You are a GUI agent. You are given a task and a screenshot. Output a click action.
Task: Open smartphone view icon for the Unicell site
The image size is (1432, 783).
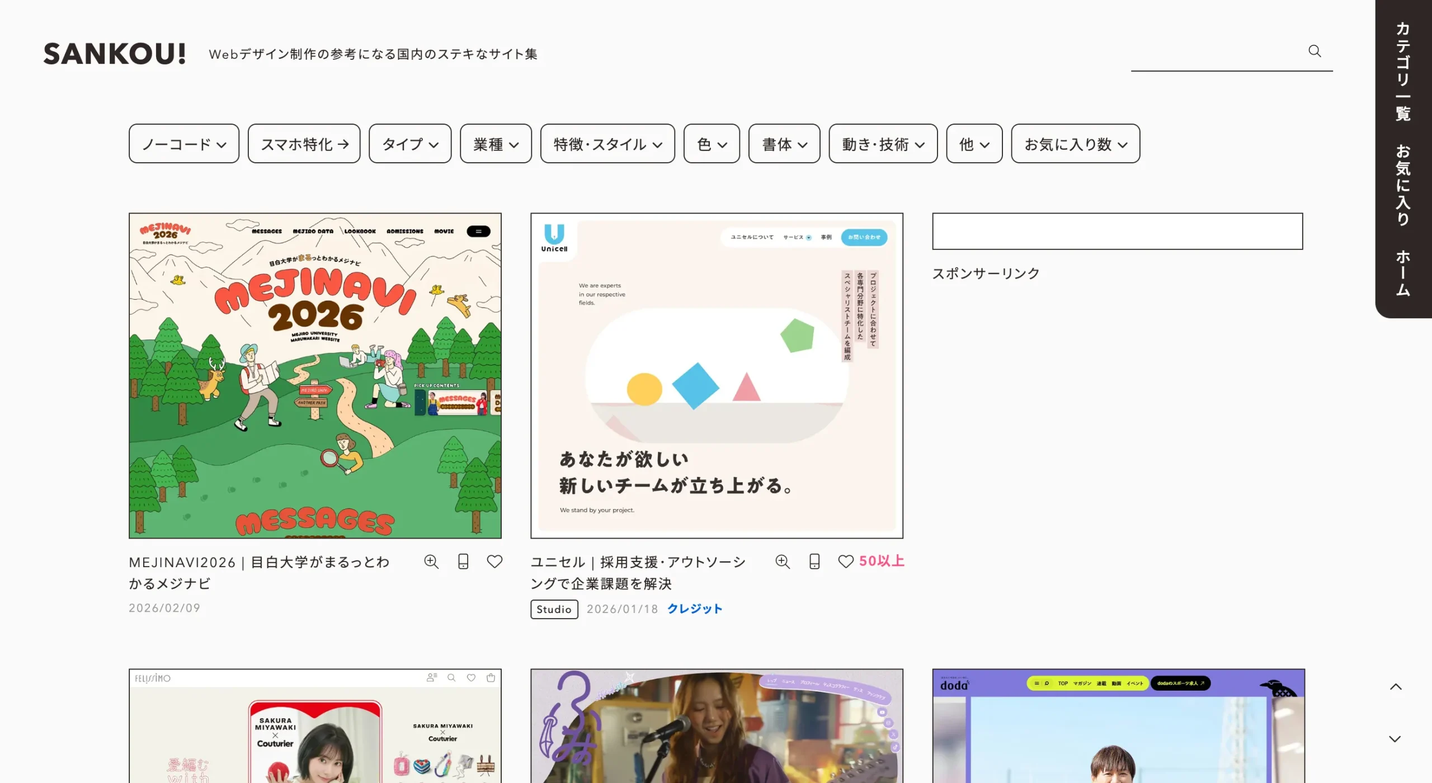tap(814, 562)
